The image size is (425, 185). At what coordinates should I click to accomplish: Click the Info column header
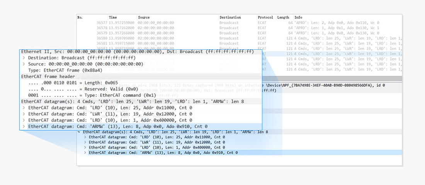click(x=298, y=17)
